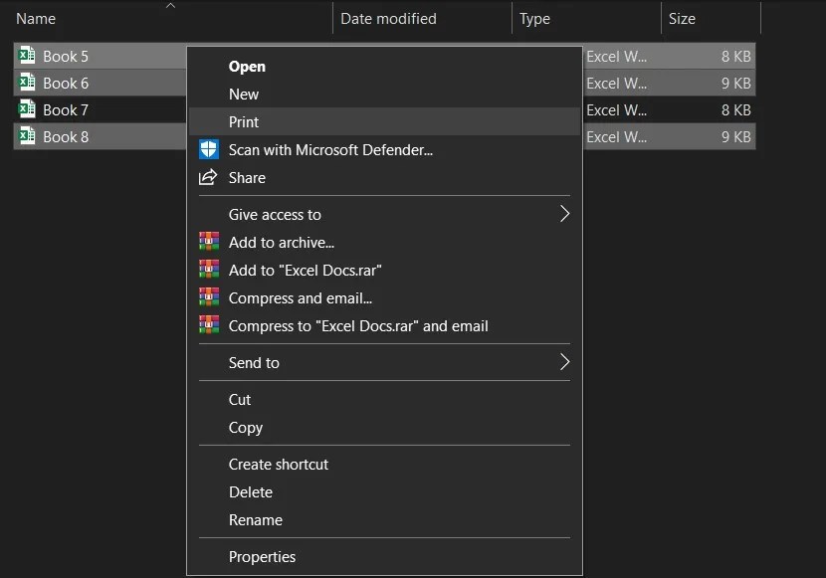The image size is (826, 578).
Task: Open Properties for the selected files
Action: (262, 556)
